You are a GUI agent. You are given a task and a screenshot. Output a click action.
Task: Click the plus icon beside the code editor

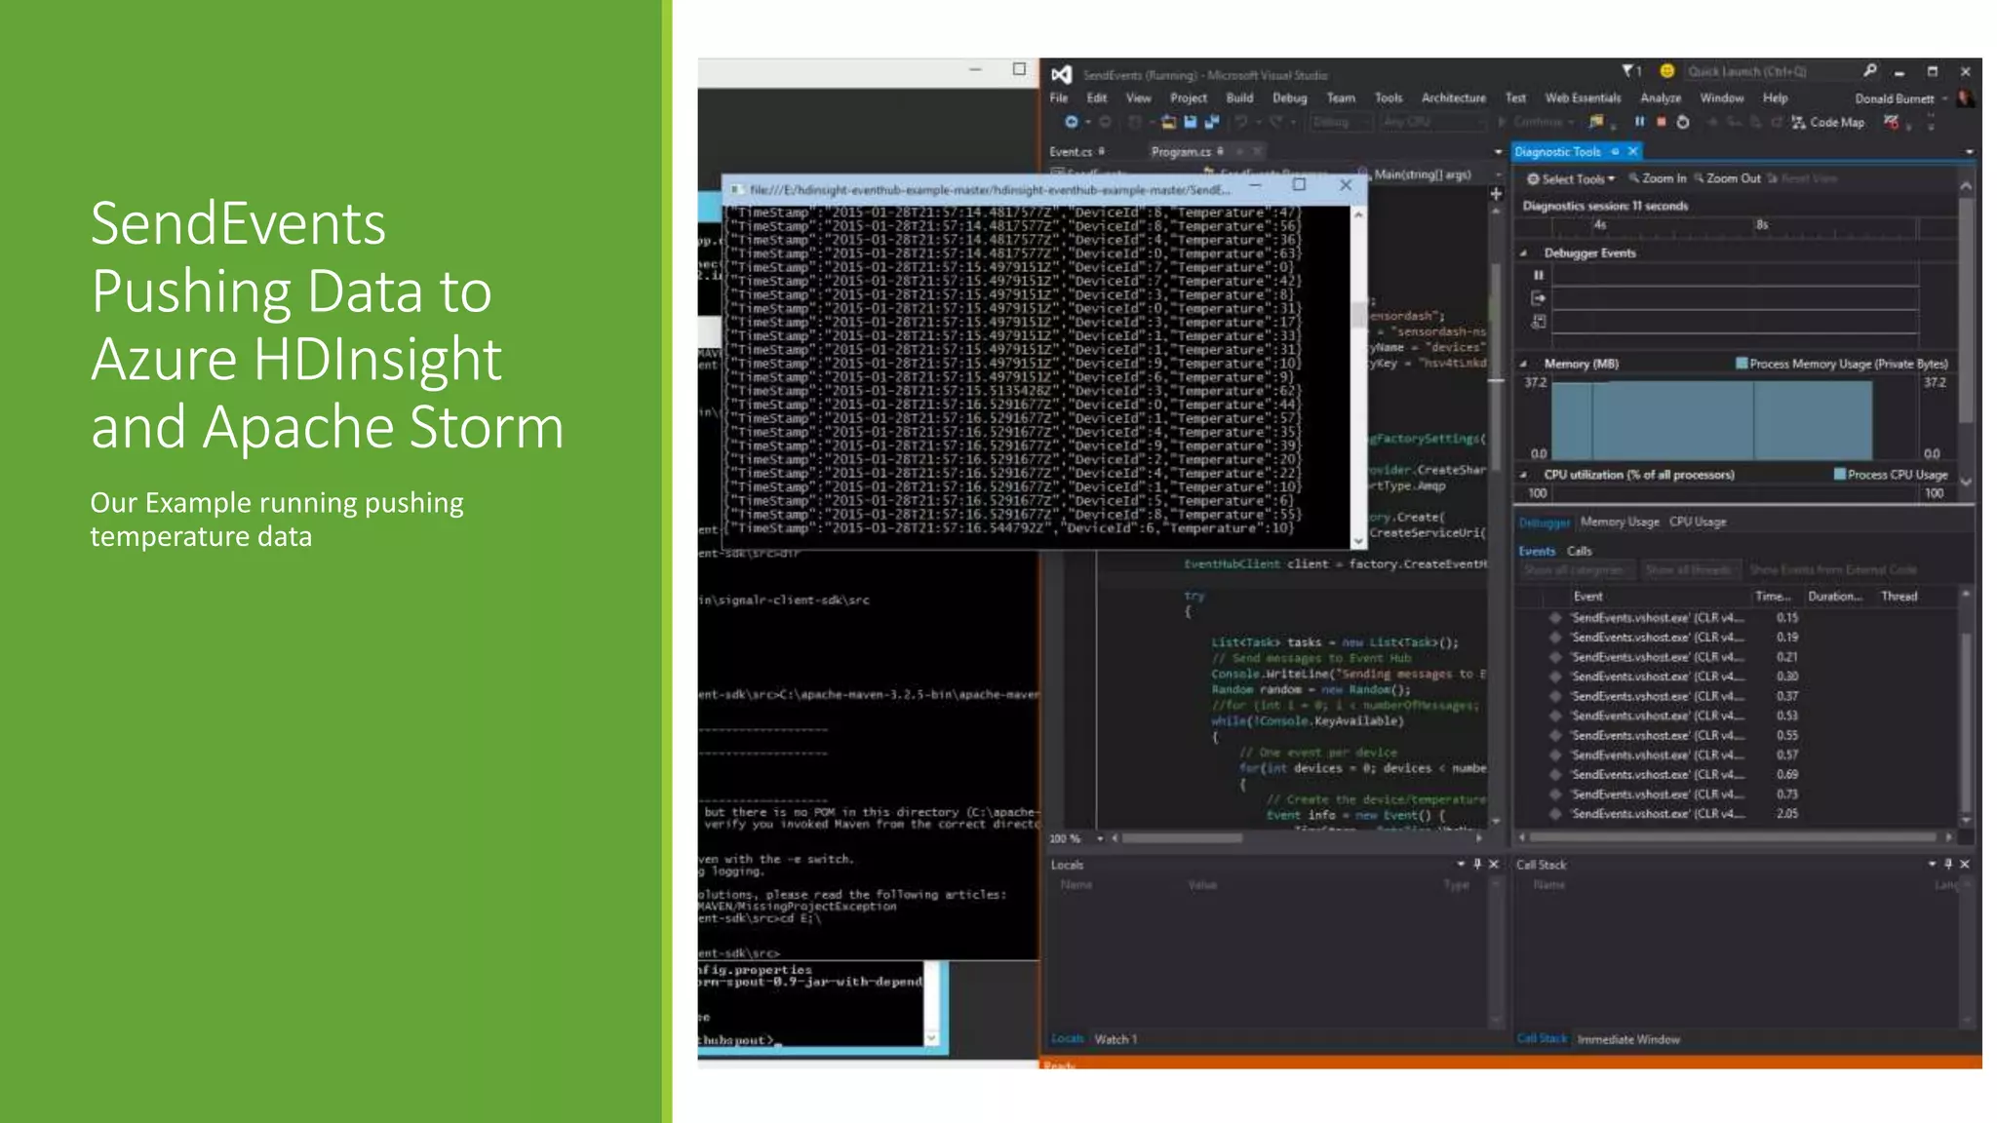tap(1496, 194)
